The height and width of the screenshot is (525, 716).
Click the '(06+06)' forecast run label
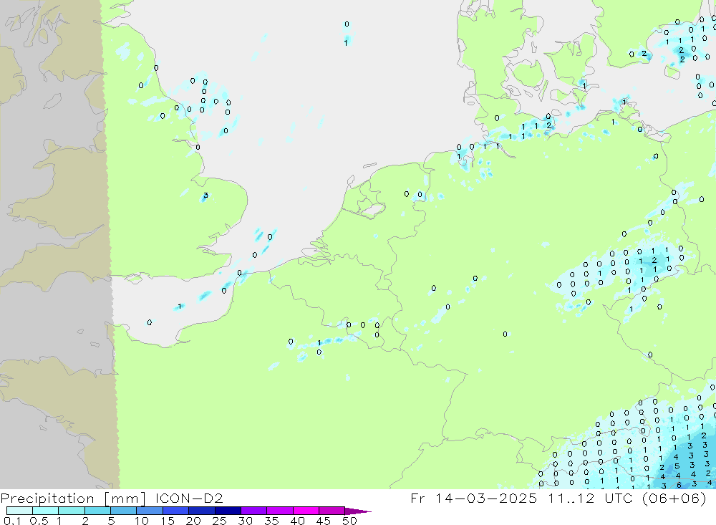pyautogui.click(x=674, y=498)
